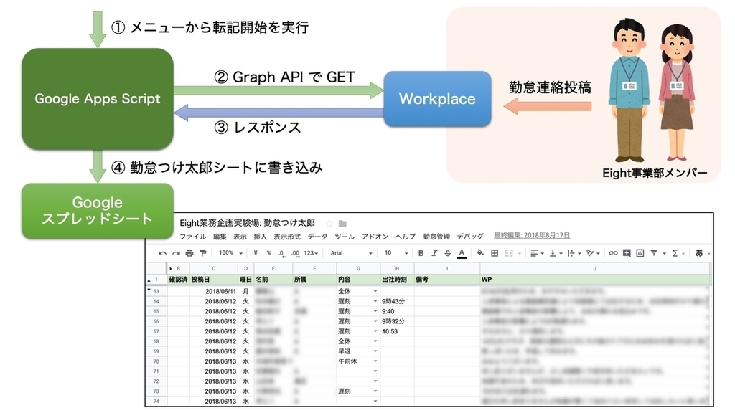Image resolution: width=735 pixels, height=413 pixels.
Task: Open the 挿入 menu
Action: coord(260,237)
